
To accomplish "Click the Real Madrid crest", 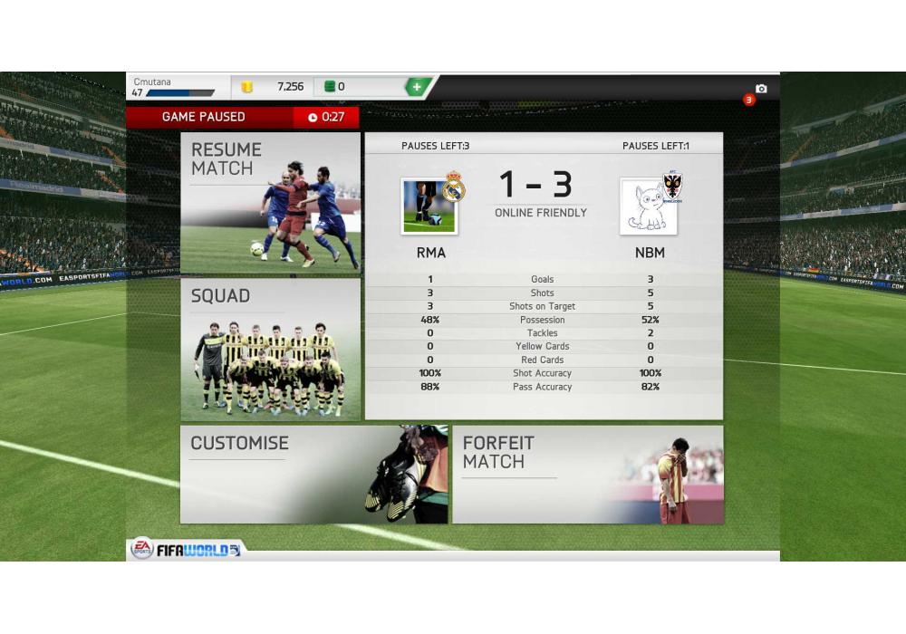I will pos(454,187).
